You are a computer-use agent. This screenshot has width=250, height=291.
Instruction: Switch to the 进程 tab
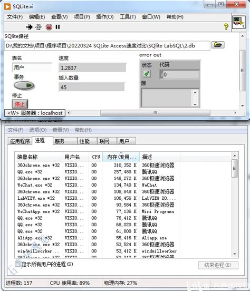pyautogui.click(x=43, y=140)
